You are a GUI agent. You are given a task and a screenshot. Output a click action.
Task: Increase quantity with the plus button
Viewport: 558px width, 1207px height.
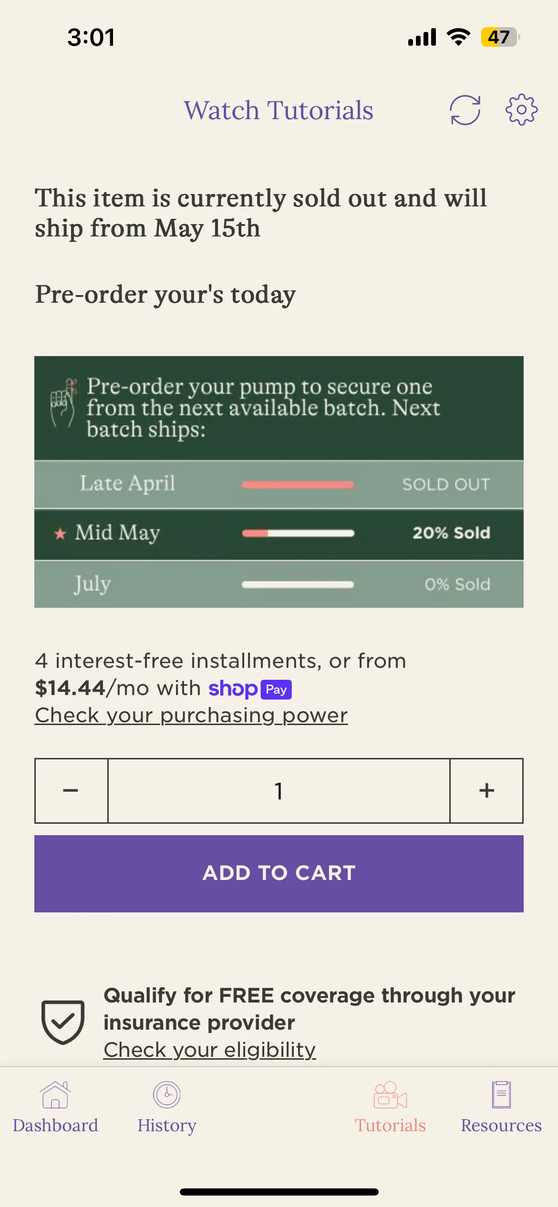tap(486, 790)
